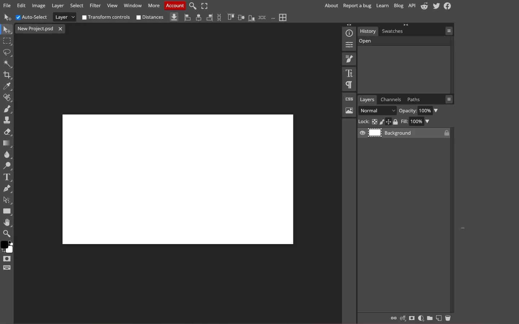
Task: Select the Crop tool
Action: click(x=7, y=75)
